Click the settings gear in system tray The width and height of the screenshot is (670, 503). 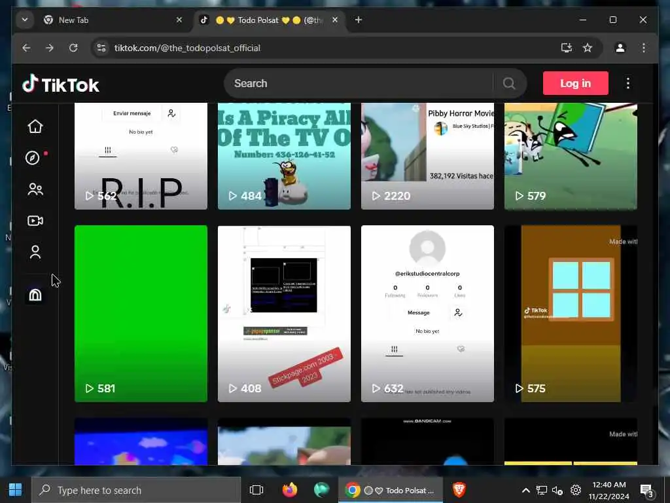(576, 490)
